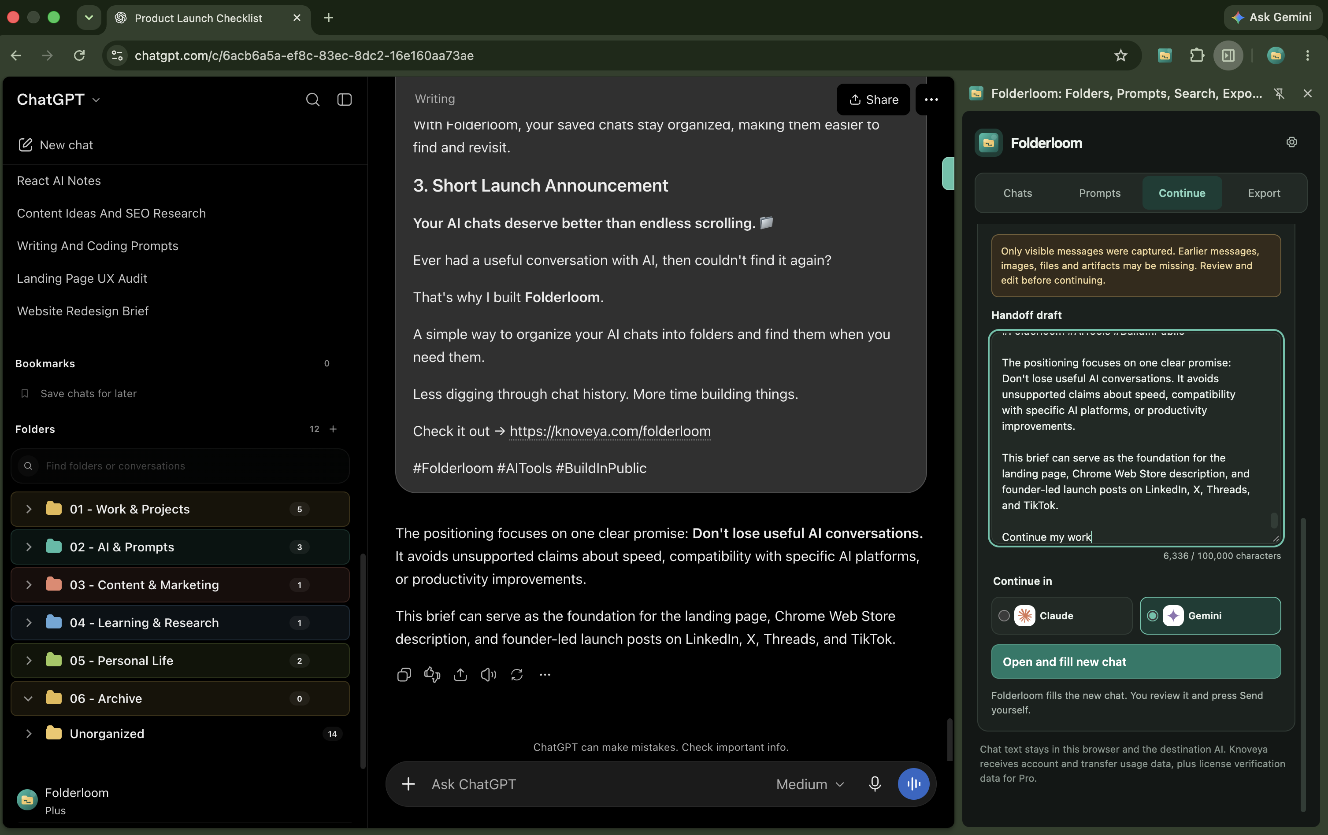
Task: Click the Ask Gemini button
Action: tap(1273, 17)
